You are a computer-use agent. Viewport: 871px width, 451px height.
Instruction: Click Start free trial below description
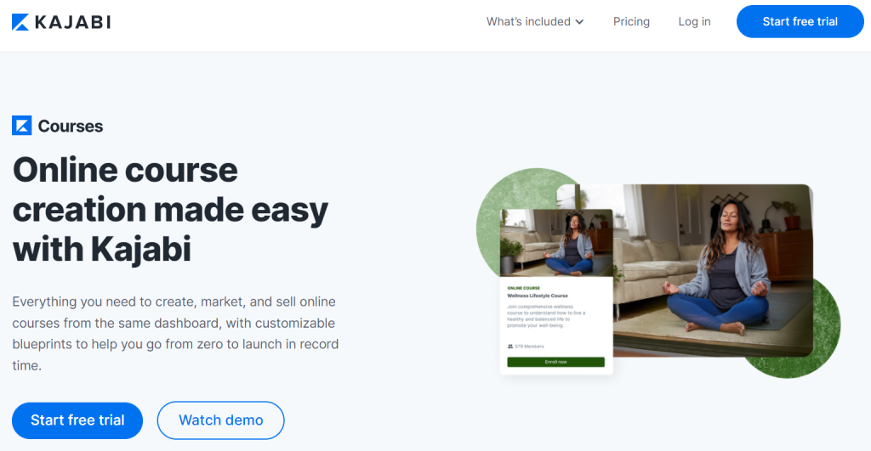77,420
